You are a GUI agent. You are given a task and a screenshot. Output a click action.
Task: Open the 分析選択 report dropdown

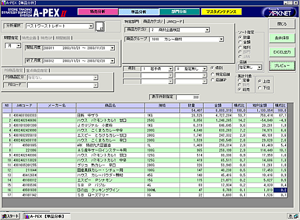91,26
